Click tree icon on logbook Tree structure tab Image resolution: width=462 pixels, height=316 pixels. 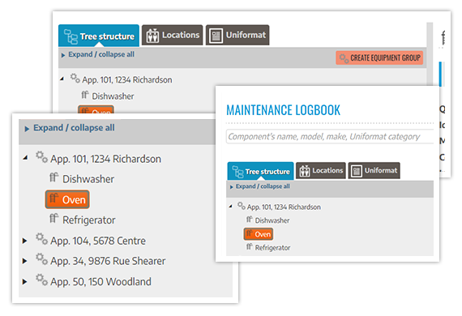pos(237,172)
